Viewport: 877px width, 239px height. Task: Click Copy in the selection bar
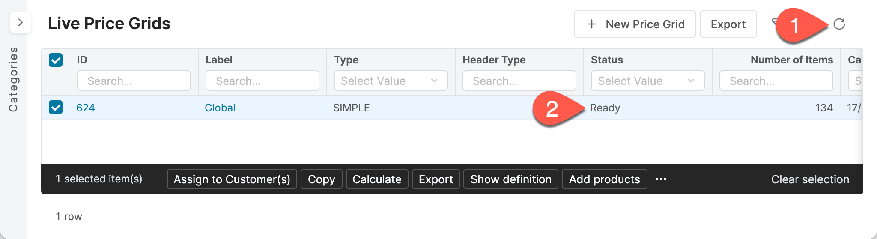point(321,179)
